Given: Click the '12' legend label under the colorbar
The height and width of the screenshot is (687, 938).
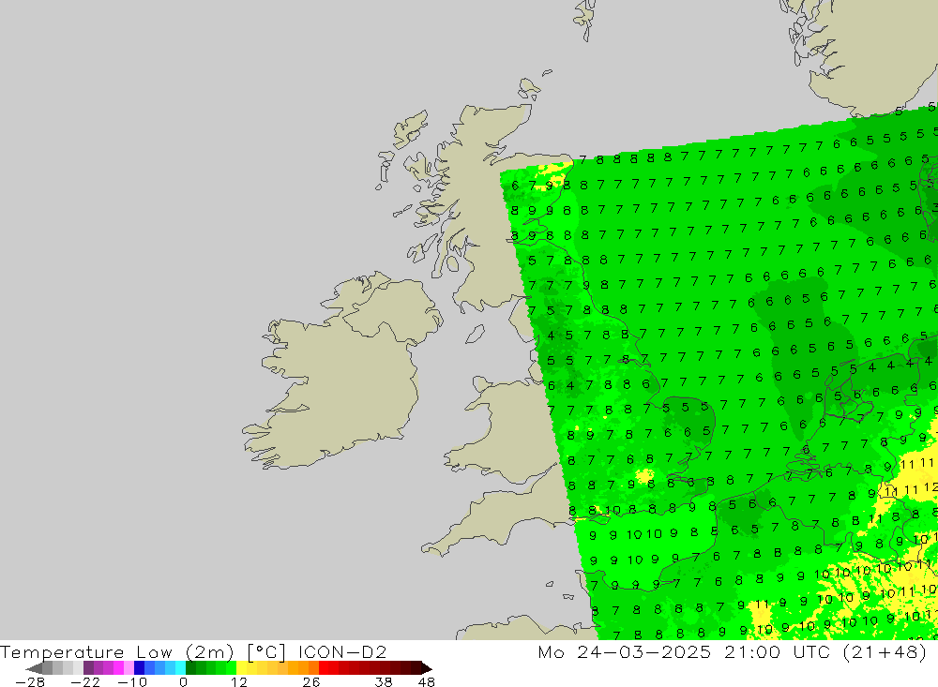Looking at the screenshot, I should click(x=238, y=682).
